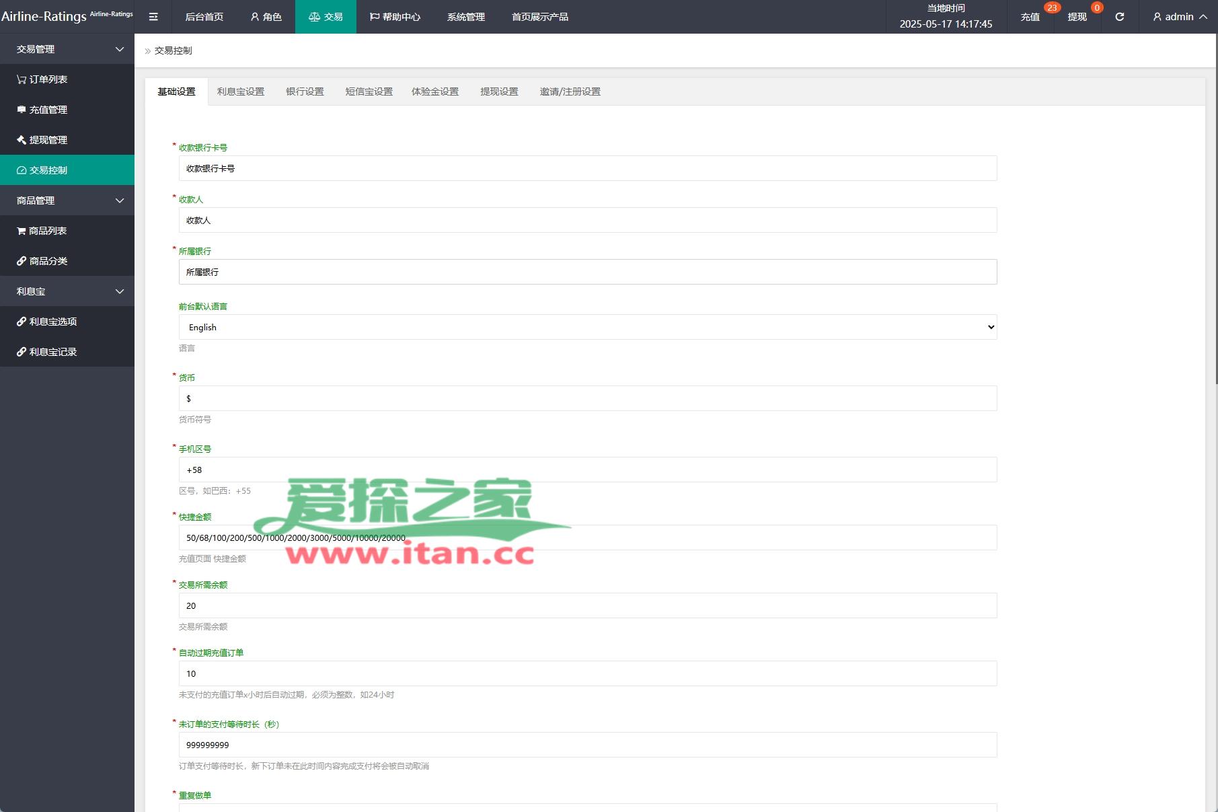Open 充值管理 in the sidebar
This screenshot has width=1218, height=812.
(42, 110)
